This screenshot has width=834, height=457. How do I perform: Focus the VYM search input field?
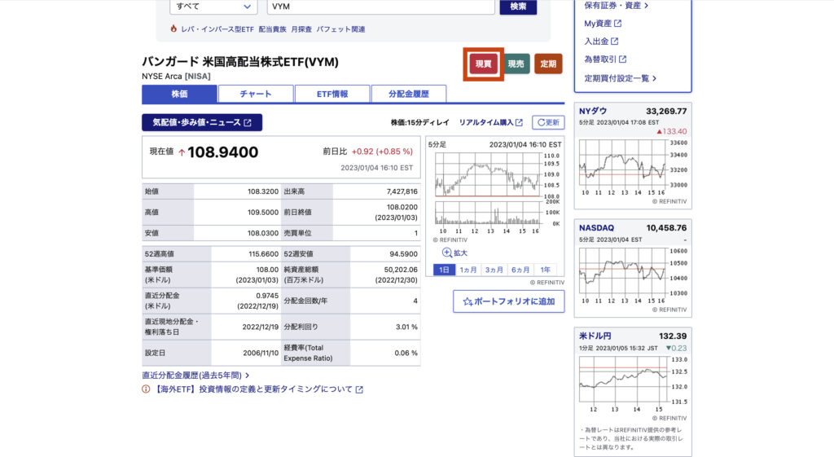tap(381, 7)
